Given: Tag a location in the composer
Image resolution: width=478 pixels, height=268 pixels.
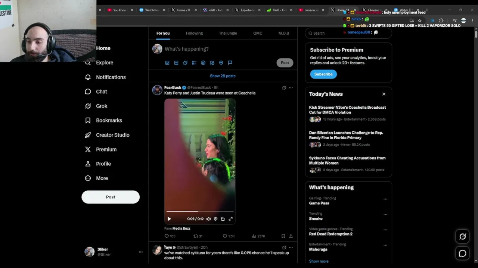Looking at the screenshot, I should tap(221, 63).
